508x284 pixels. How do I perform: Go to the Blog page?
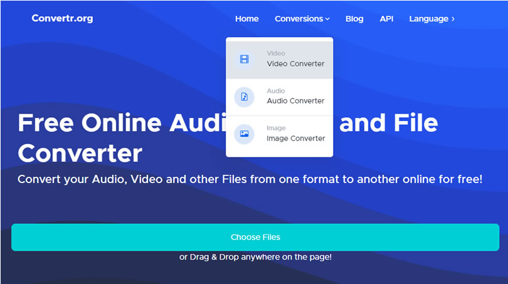click(x=354, y=19)
